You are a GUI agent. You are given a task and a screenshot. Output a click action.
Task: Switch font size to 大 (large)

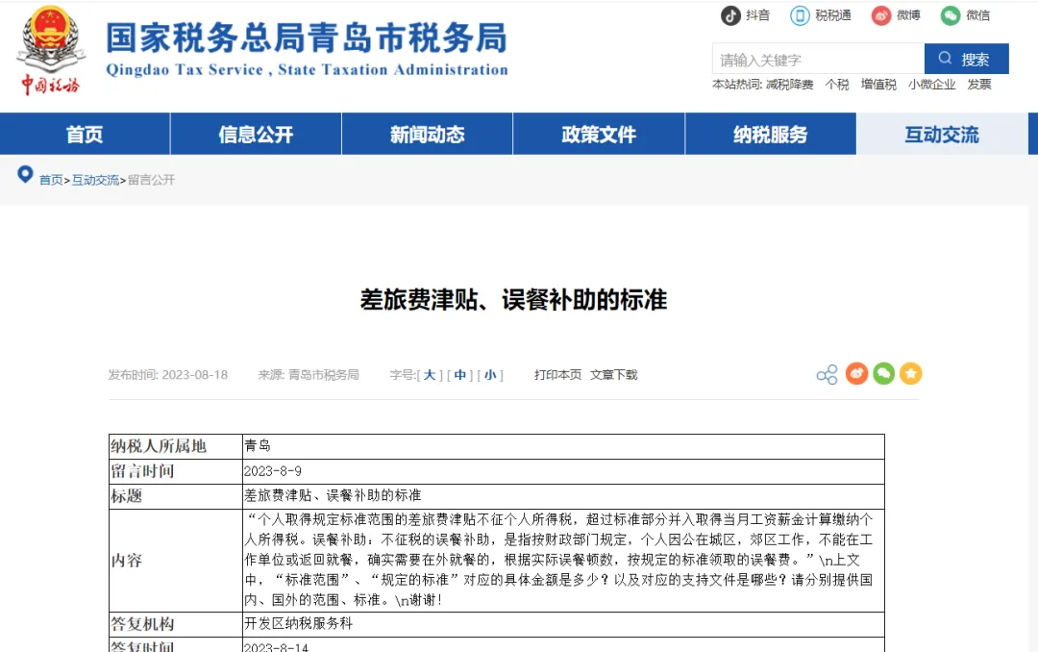[430, 374]
